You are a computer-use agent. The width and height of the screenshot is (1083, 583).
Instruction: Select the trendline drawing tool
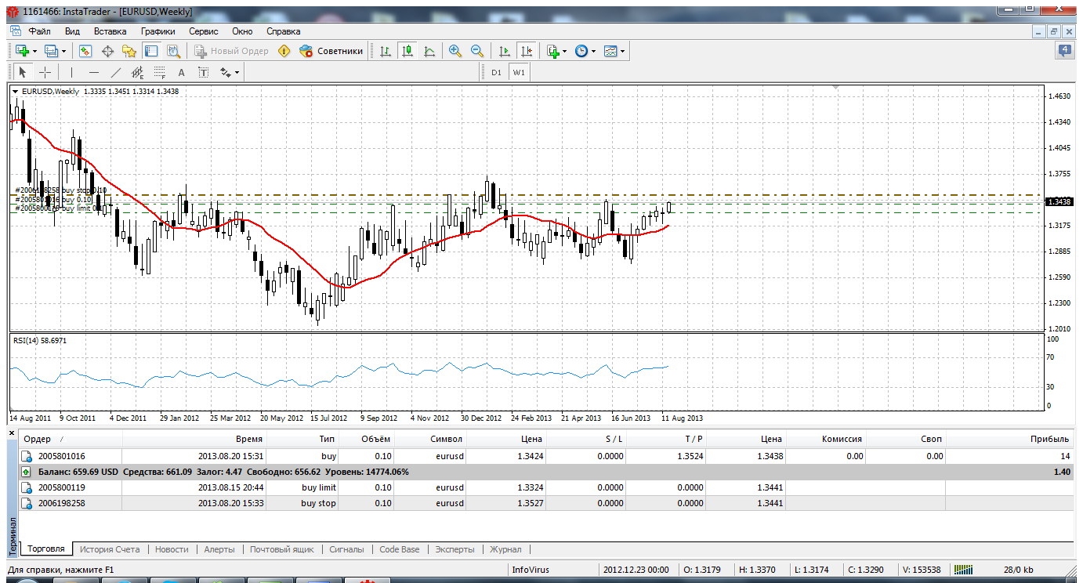(116, 73)
